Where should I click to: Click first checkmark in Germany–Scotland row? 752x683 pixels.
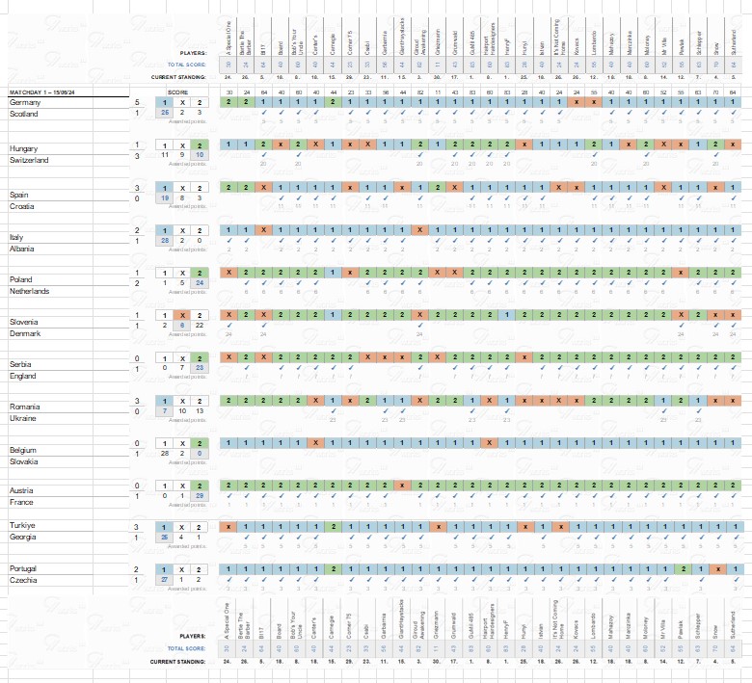click(x=262, y=114)
